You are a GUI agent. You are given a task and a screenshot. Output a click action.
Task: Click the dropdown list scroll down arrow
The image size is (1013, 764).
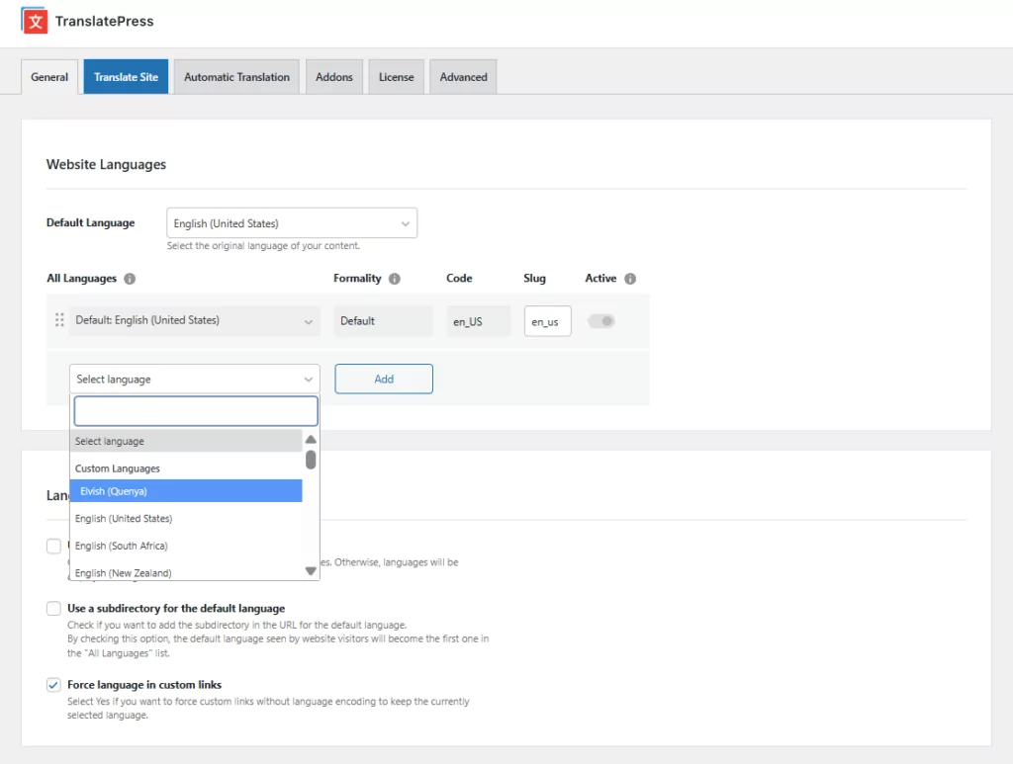[311, 571]
